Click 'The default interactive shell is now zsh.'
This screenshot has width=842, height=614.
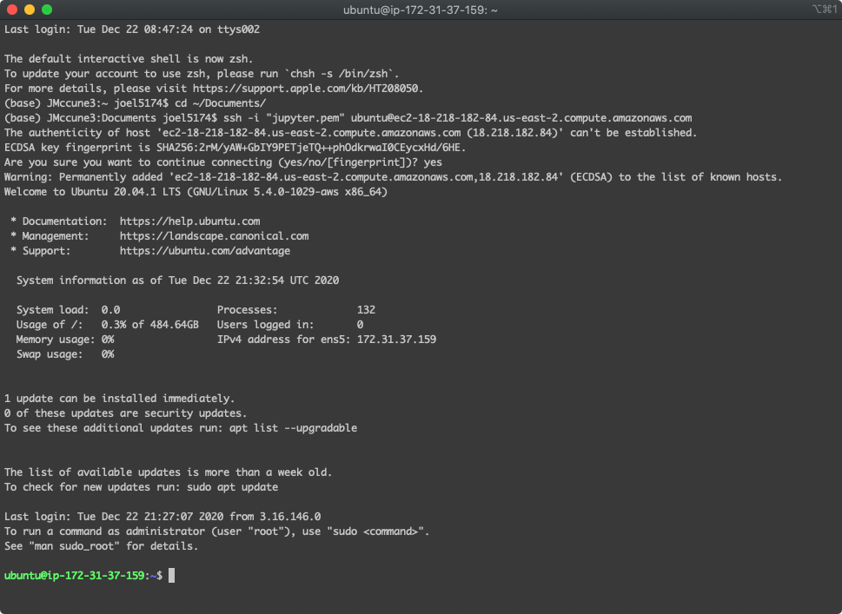(x=129, y=59)
